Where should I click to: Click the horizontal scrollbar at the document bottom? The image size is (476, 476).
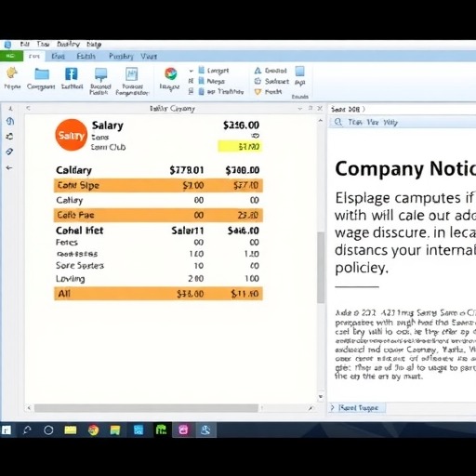pyautogui.click(x=146, y=408)
